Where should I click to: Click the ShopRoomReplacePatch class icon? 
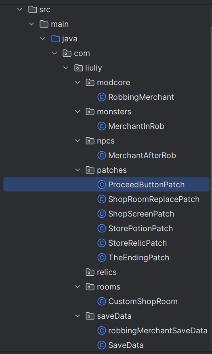102,199
